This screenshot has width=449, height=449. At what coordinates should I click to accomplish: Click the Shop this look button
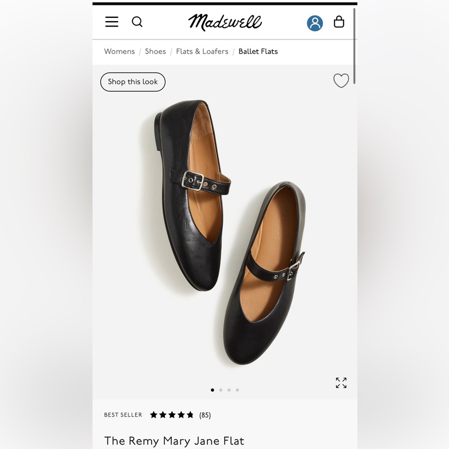[x=132, y=82]
